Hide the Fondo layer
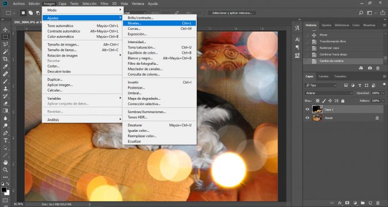 307,118
